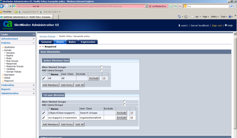
Task: Click the Bing search magnifier icon
Action: tap(231, 6)
